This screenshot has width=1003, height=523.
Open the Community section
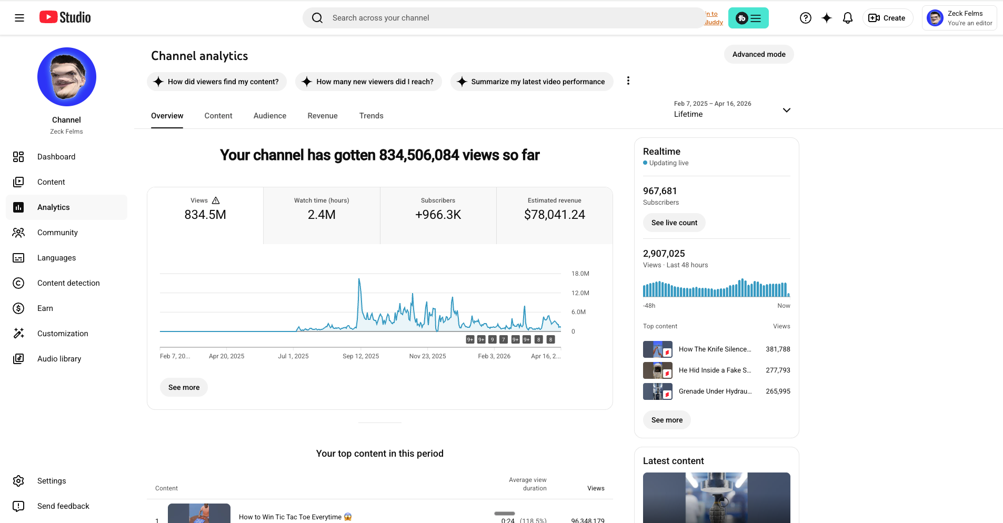[58, 232]
